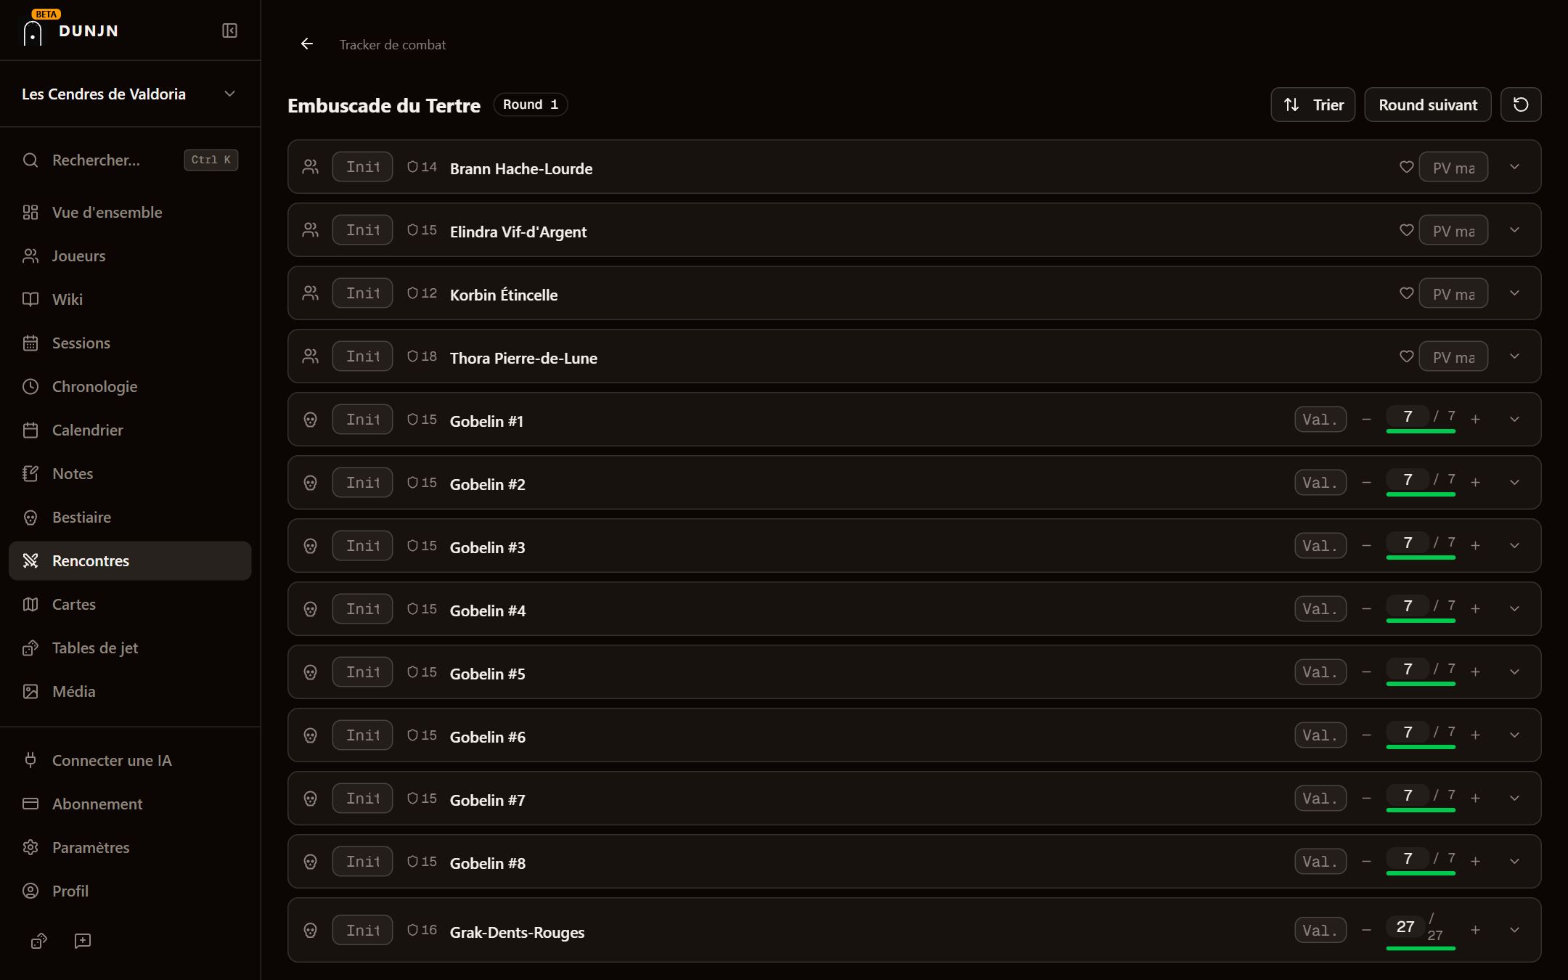Click the players icon beside Brann Hache-Lourde

tap(311, 167)
